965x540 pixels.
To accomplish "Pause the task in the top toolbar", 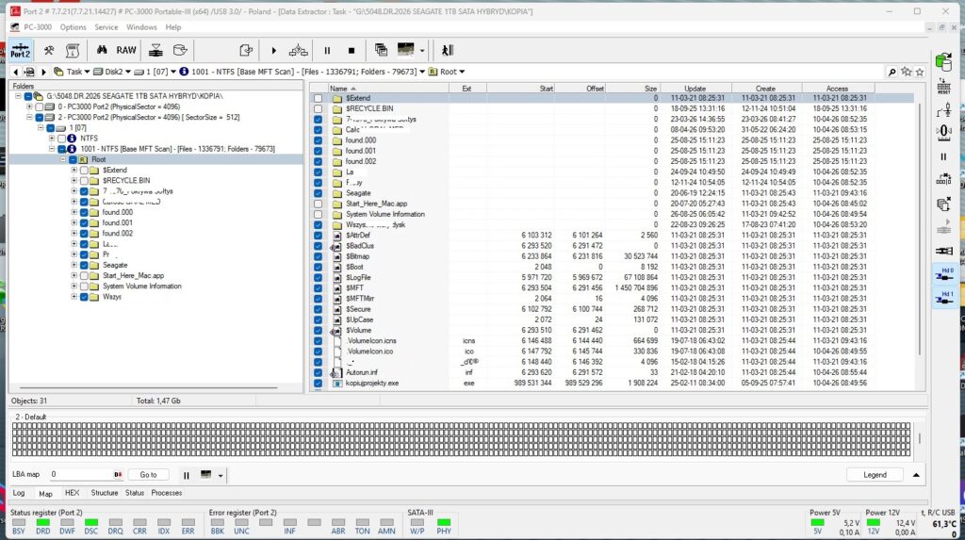I will point(327,51).
